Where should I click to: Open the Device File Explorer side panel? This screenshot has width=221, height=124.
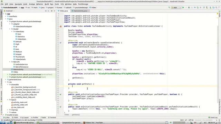point(220,107)
